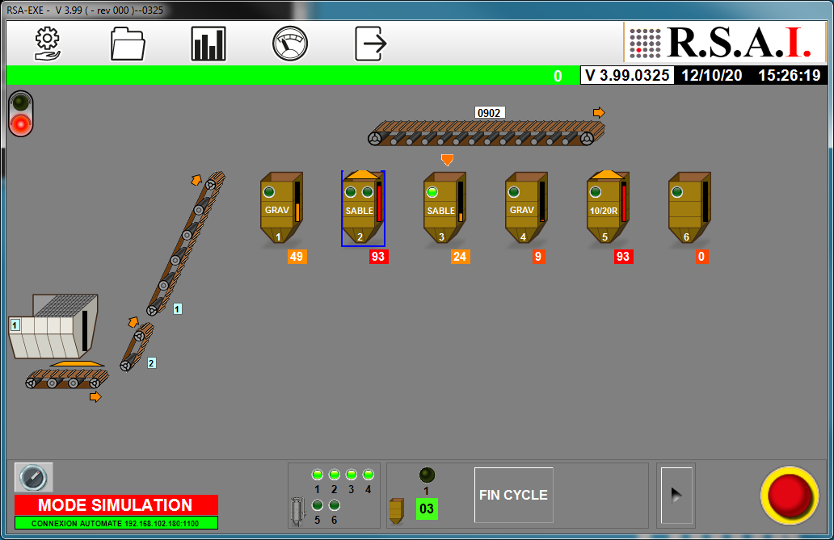Click the gauge meter icon in toolbar
Viewport: 834px width, 540px height.
(290, 44)
